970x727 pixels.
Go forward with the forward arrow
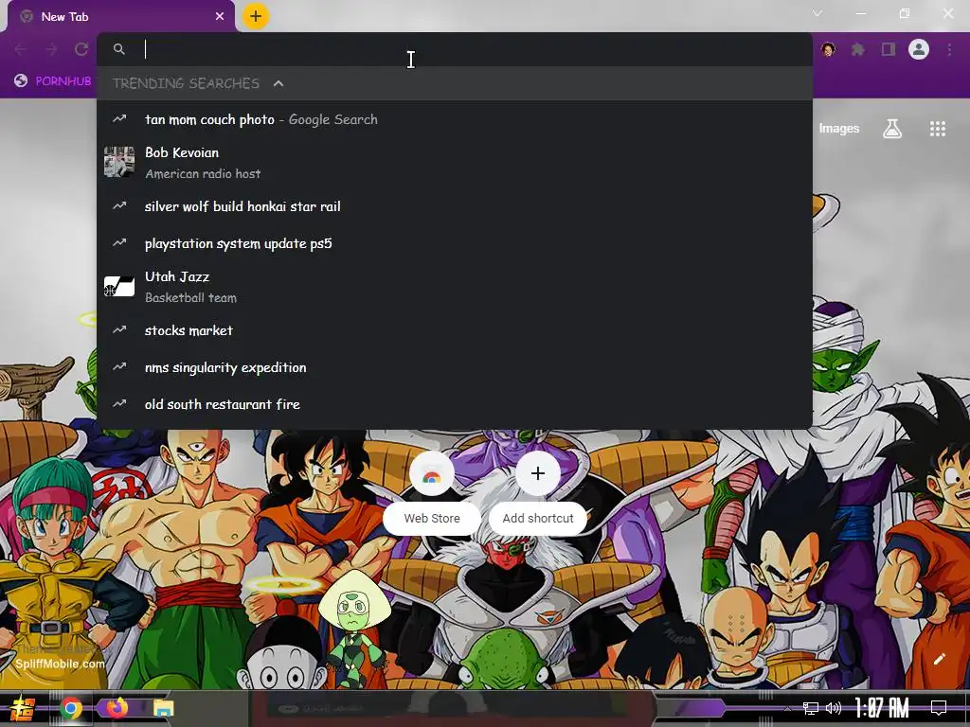(x=51, y=49)
